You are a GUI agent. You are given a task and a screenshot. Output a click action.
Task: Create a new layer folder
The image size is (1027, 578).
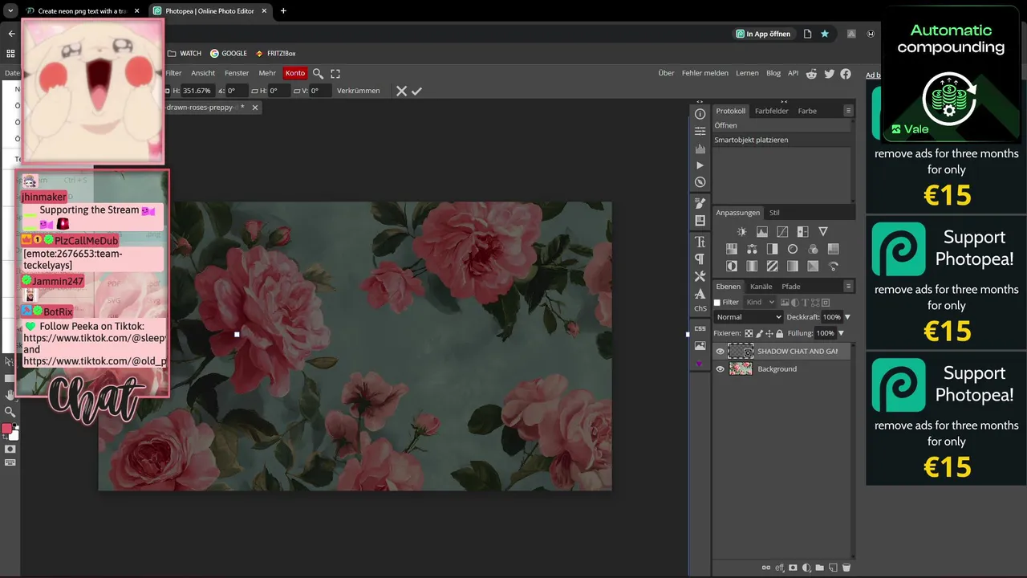819,568
